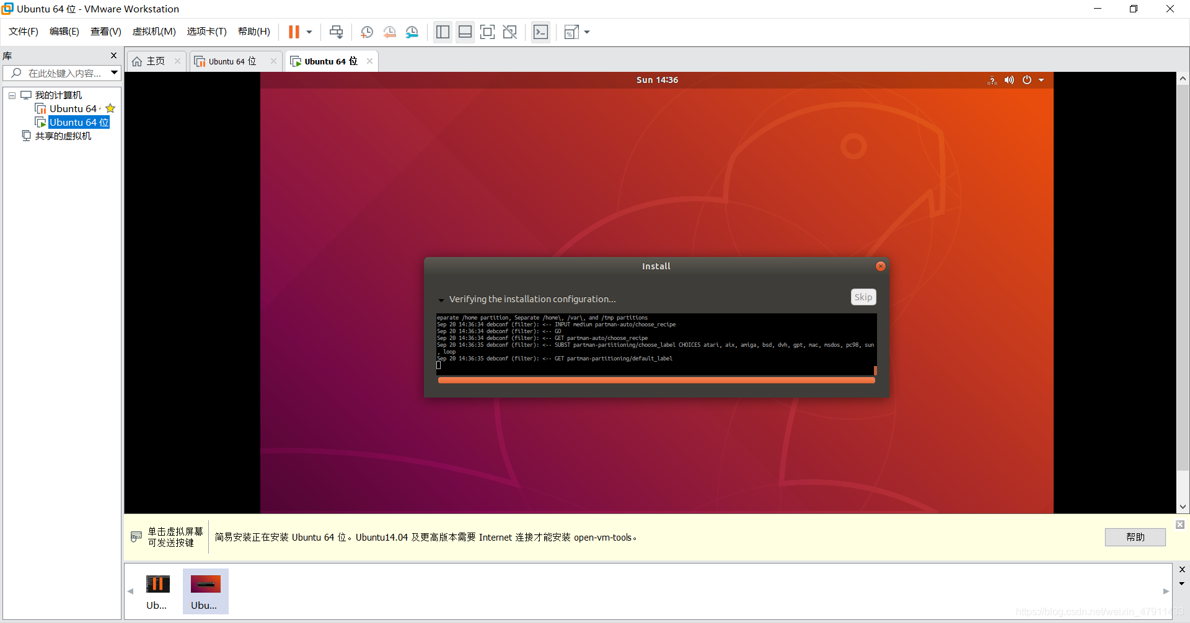1190x623 pixels.
Task: Collapse the installation details expander
Action: click(441, 300)
